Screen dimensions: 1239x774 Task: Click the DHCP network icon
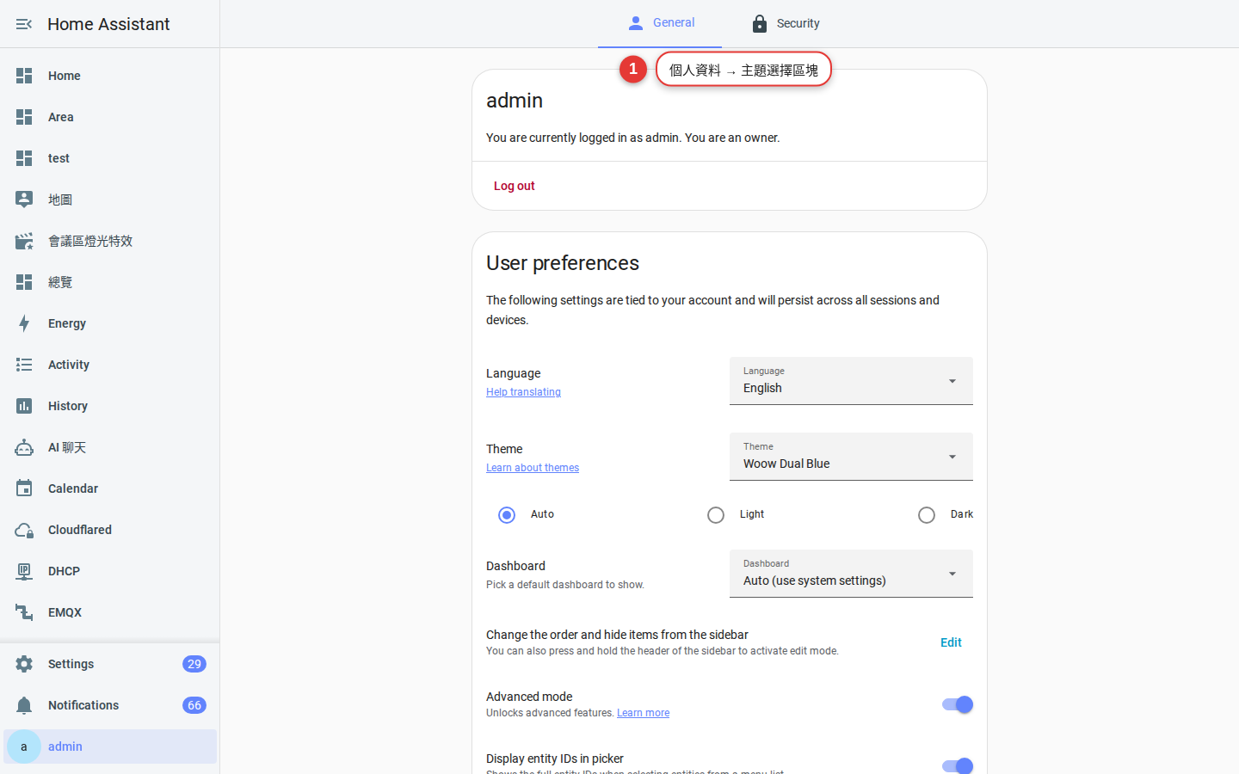point(24,571)
